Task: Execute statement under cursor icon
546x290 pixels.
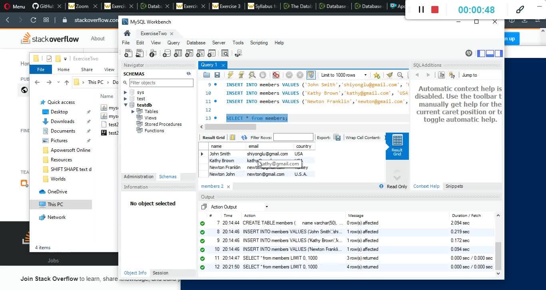Action: coord(241,75)
